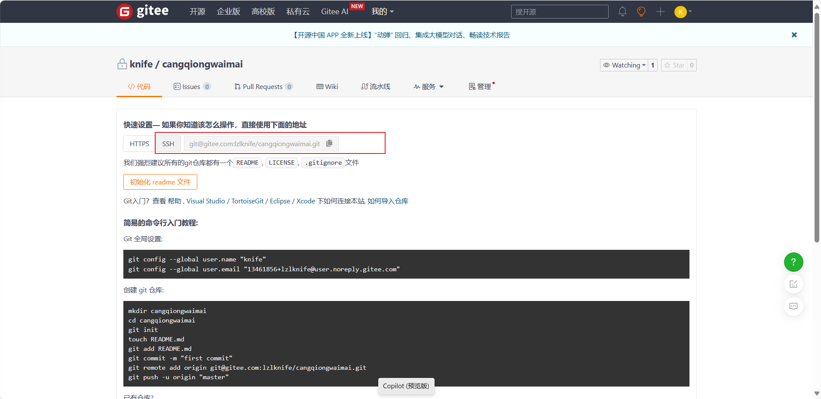Image resolution: width=821 pixels, height=399 pixels.
Task: Click the .gitignore tag
Action: [x=323, y=163]
